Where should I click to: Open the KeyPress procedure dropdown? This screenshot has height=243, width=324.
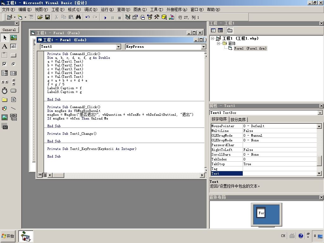203,47
